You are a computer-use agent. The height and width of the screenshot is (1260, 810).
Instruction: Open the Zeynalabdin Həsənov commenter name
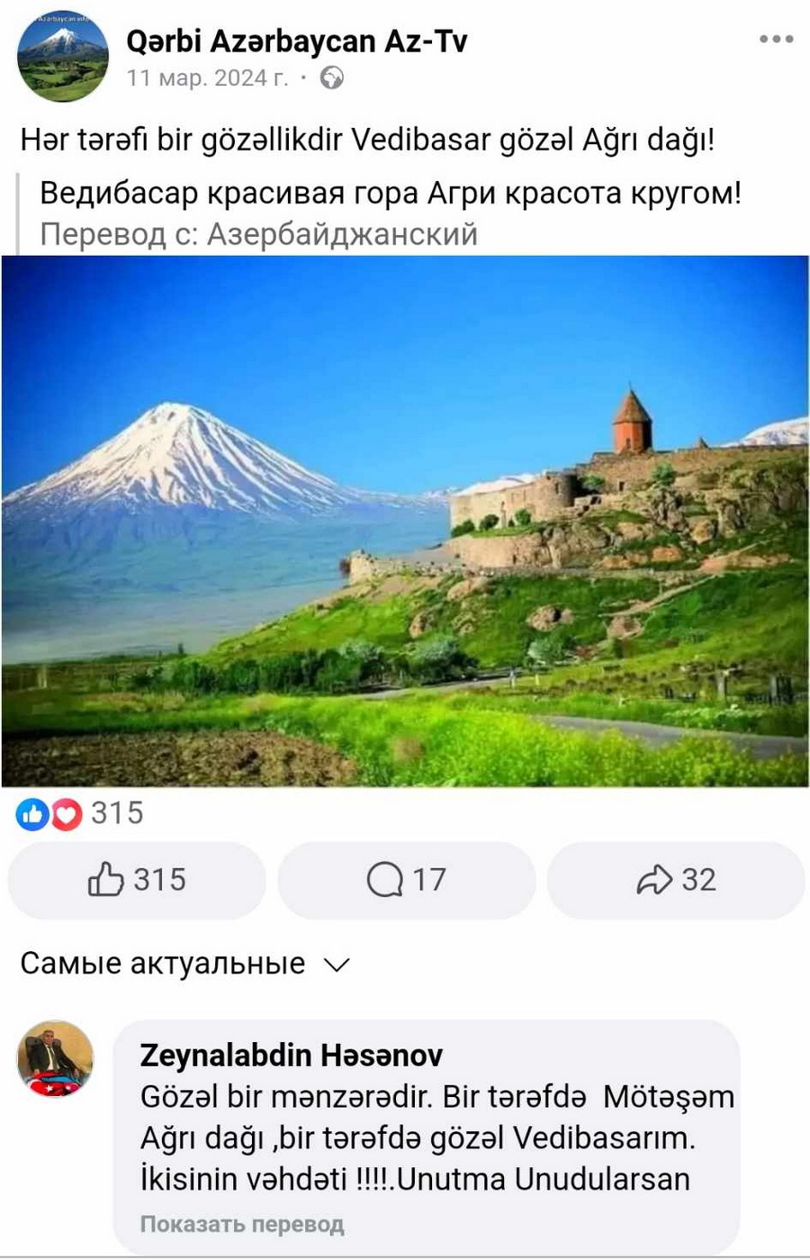292,1056
